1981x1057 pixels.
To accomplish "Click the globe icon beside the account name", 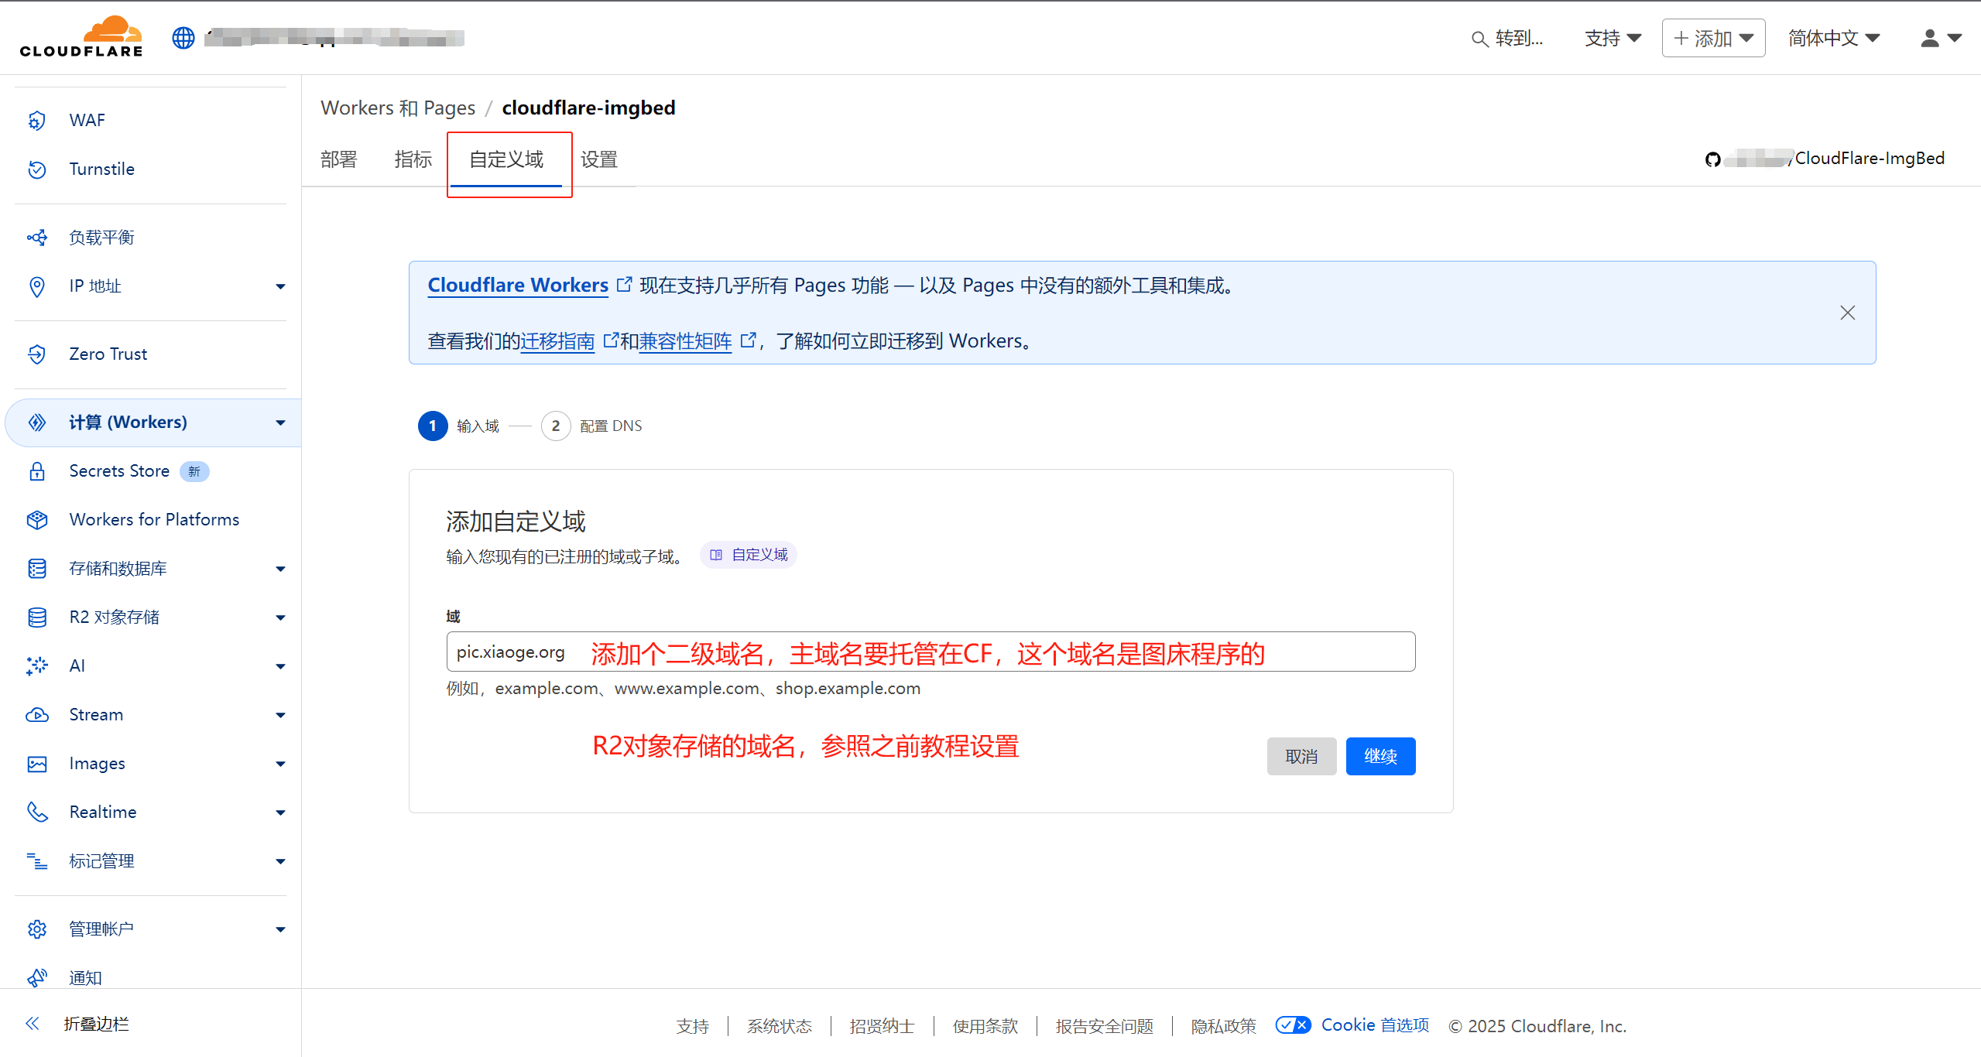I will (x=183, y=37).
